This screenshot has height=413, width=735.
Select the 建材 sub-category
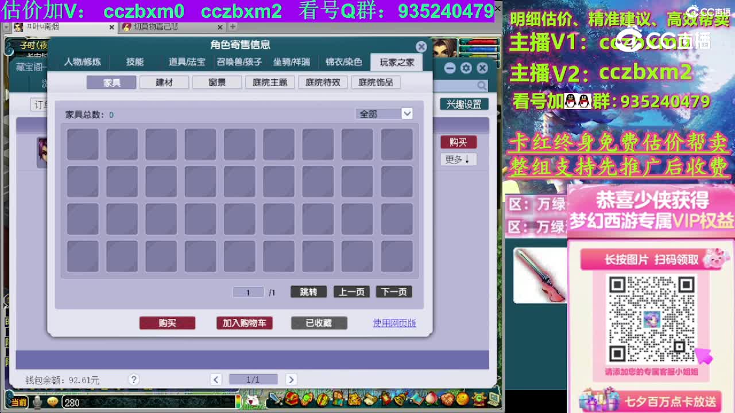coord(164,83)
